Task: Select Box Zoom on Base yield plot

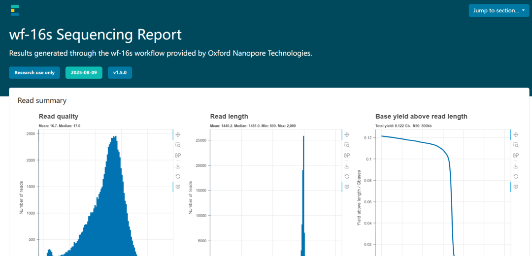Action: pos(516,145)
